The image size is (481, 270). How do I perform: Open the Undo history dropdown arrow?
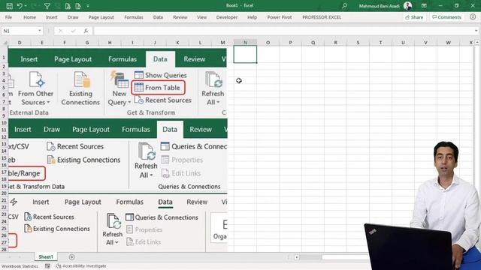pos(26,6)
